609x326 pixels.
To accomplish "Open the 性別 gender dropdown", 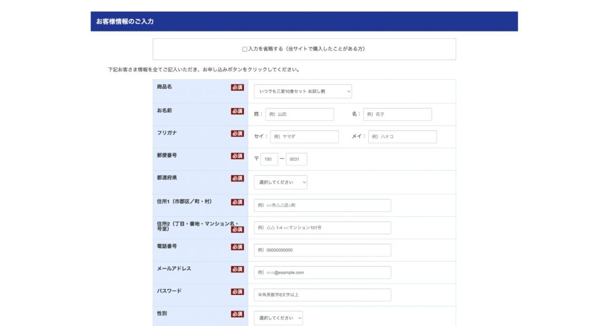I will pyautogui.click(x=278, y=318).
